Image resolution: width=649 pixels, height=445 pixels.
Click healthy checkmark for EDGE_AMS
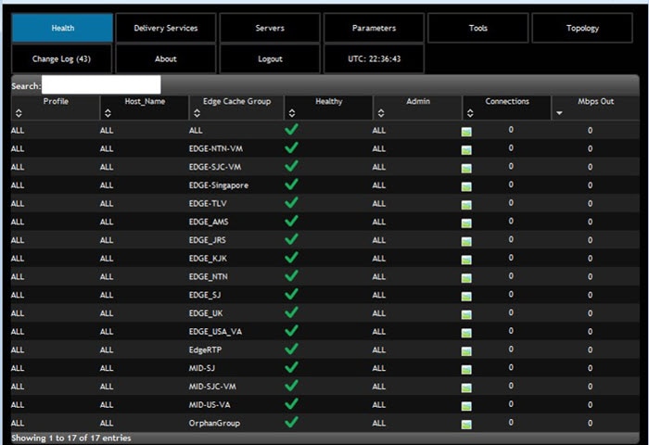291,221
